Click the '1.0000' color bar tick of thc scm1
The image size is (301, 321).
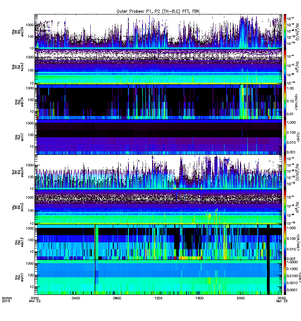293,262
